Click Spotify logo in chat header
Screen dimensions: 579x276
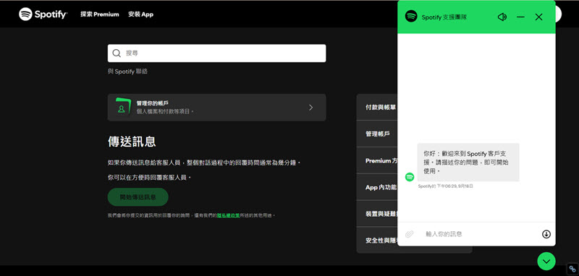411,16
